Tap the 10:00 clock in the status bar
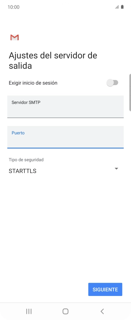The height and width of the screenshot is (320, 131). (13, 7)
